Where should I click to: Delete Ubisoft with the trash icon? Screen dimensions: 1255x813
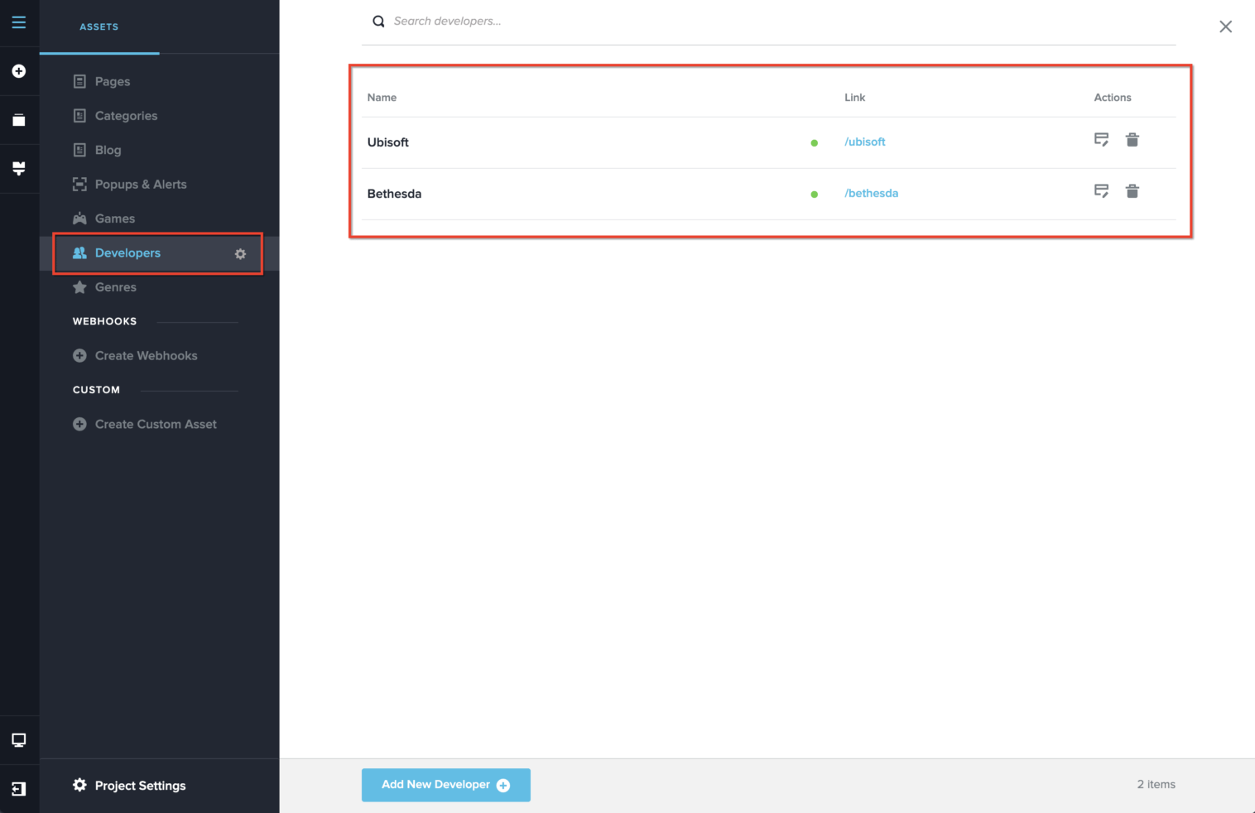(x=1132, y=140)
